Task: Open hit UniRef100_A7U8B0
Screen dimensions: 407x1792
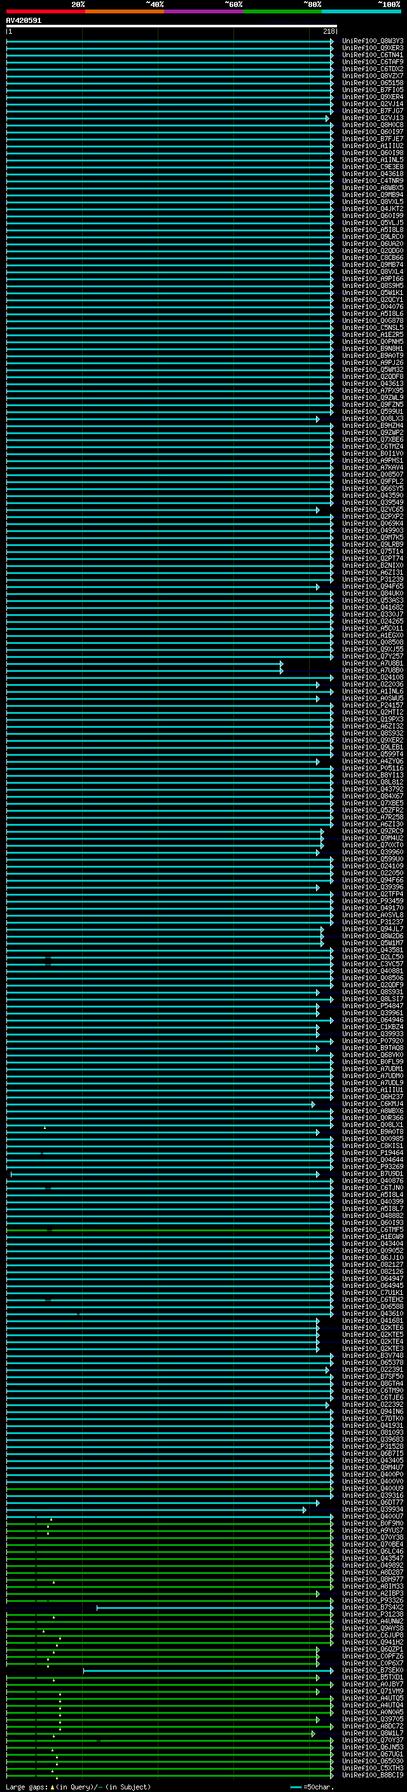Action: tap(373, 670)
